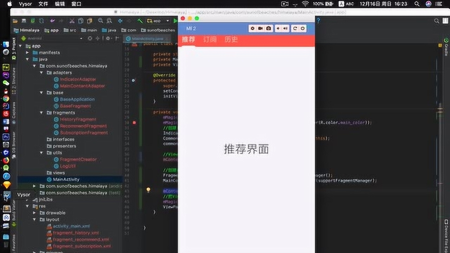
Task: Expand the manifests folder
Action: (x=27, y=53)
